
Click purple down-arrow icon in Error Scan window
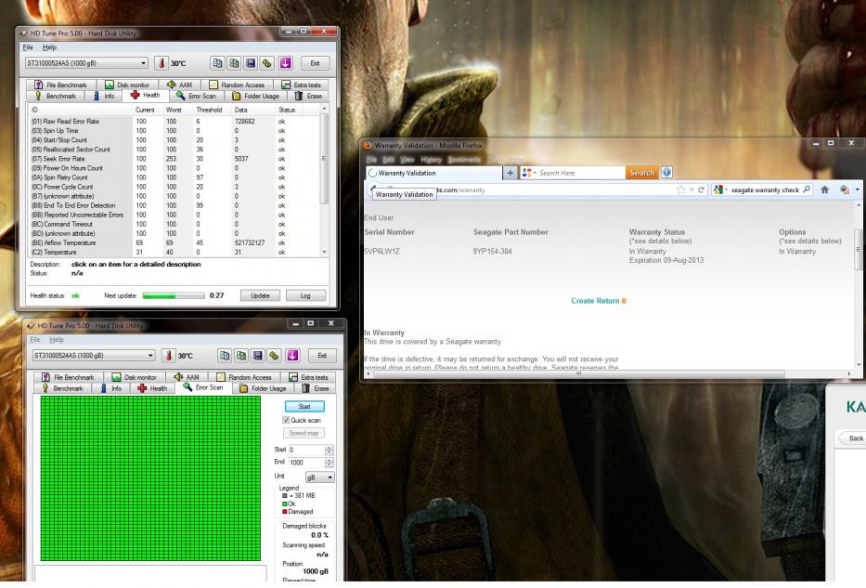coord(292,356)
